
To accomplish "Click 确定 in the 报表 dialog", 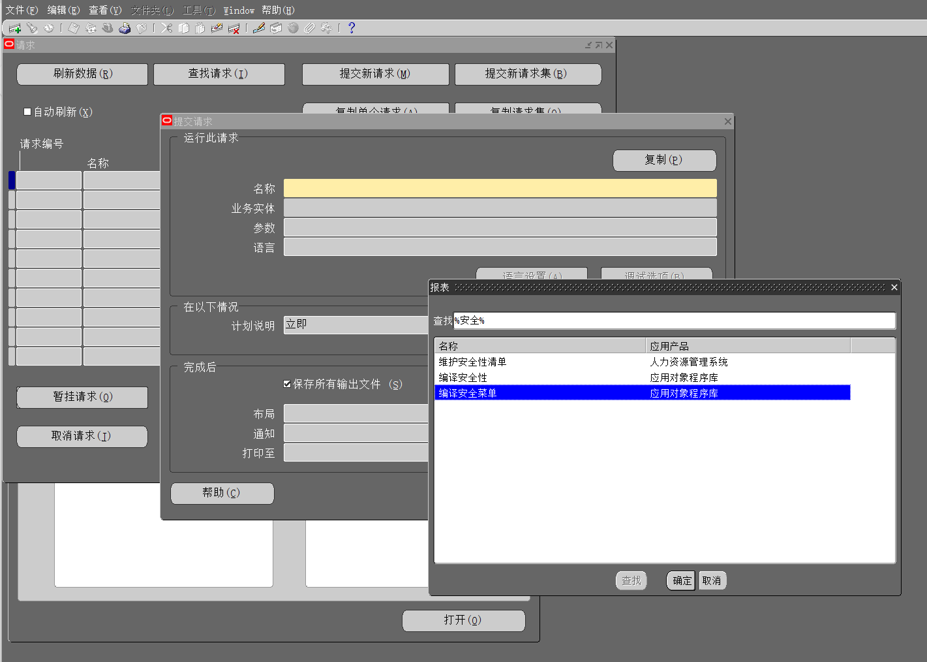I will point(681,580).
